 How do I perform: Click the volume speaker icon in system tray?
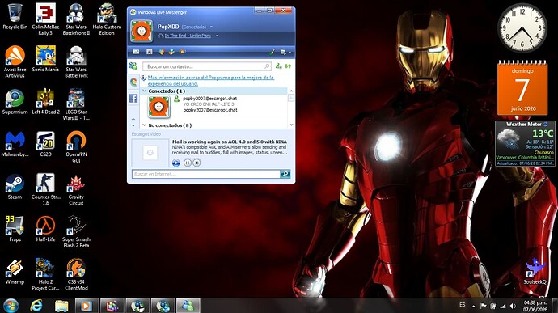(x=513, y=306)
